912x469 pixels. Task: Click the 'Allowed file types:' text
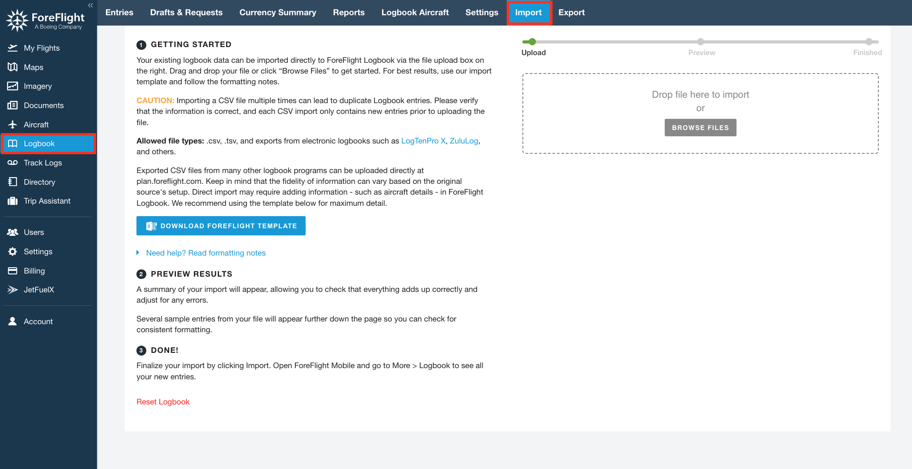pyautogui.click(x=170, y=141)
